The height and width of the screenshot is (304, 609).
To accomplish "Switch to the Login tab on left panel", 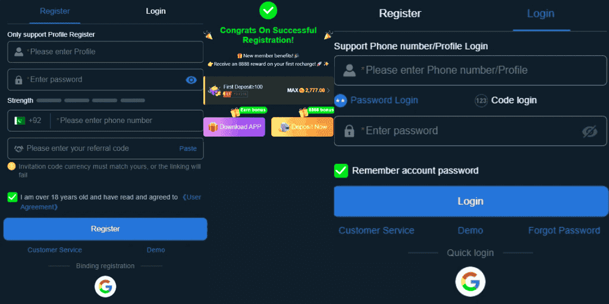I will 156,11.
